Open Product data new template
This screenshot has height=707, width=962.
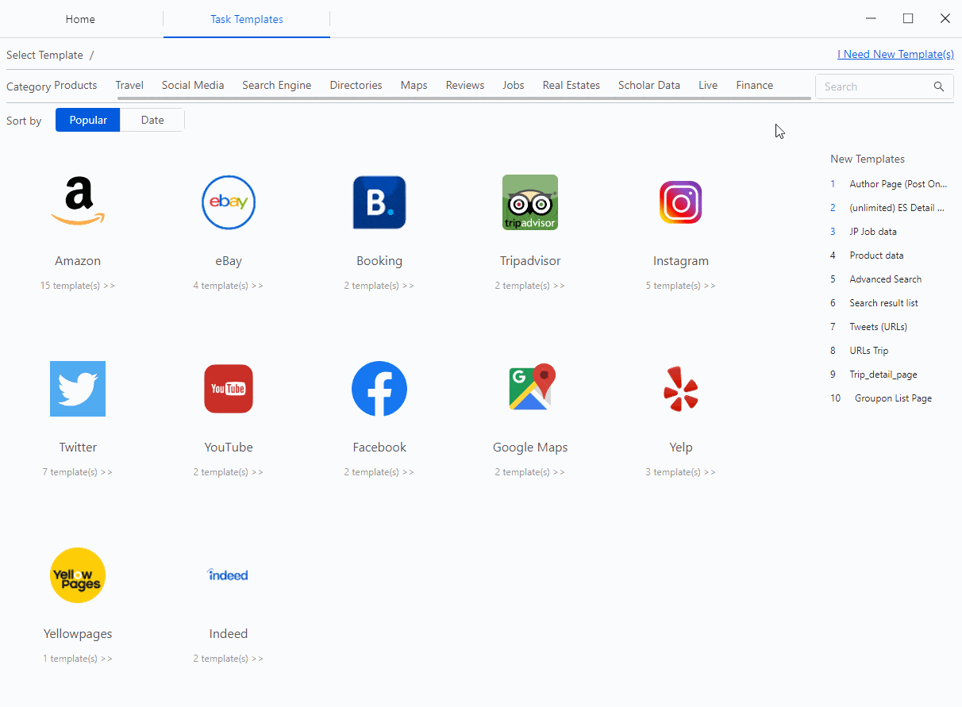point(876,256)
